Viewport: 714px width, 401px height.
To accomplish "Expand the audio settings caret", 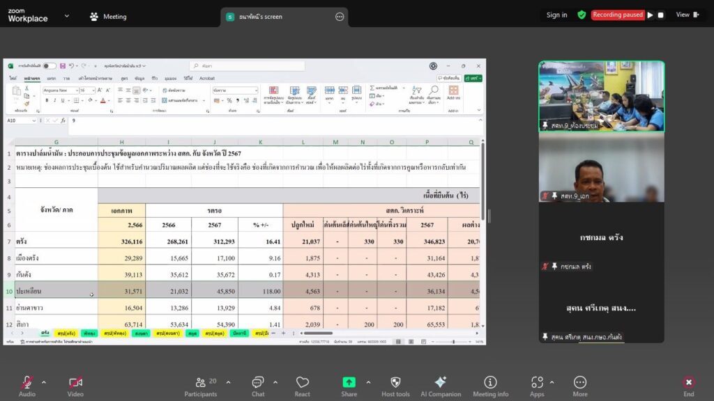I will tap(44, 382).
